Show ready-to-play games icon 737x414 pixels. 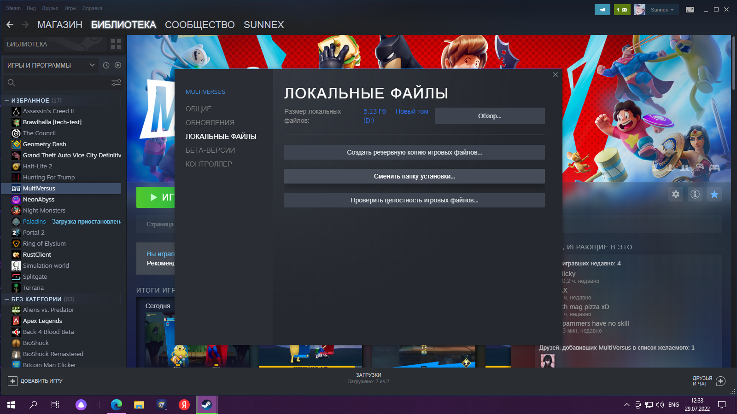click(x=118, y=65)
